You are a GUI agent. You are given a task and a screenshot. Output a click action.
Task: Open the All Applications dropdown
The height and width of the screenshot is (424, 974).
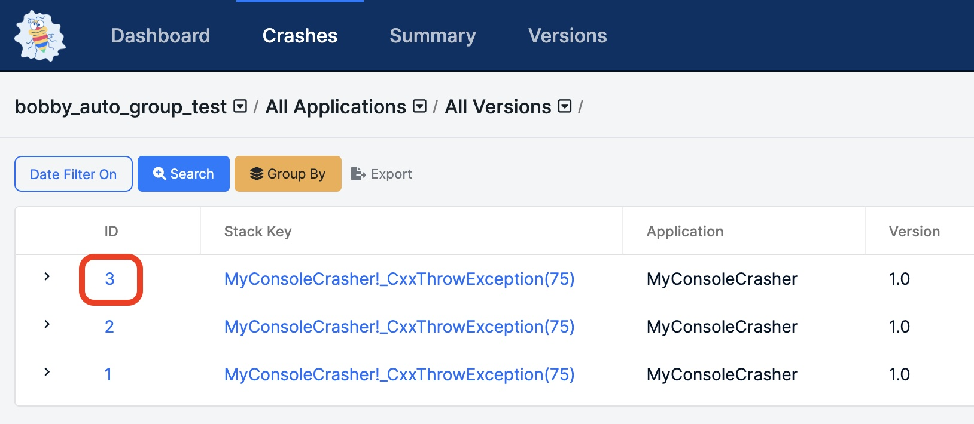click(420, 106)
